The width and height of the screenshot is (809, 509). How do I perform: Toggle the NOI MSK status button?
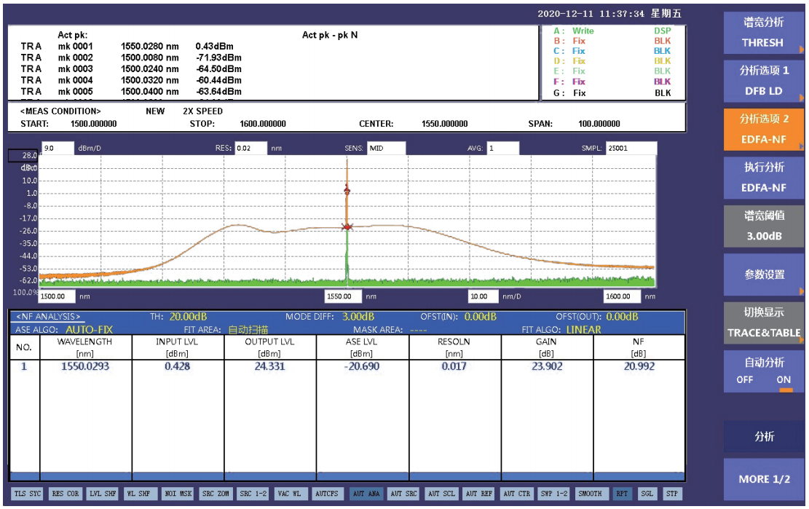[178, 494]
